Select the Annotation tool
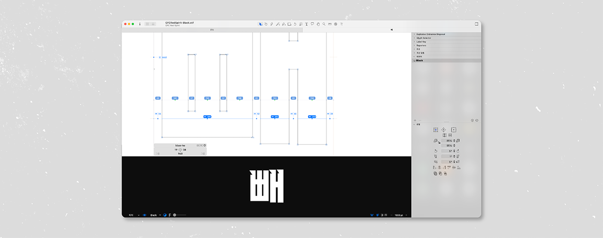 click(312, 24)
